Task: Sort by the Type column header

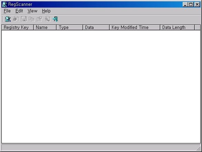Action: click(x=70, y=28)
